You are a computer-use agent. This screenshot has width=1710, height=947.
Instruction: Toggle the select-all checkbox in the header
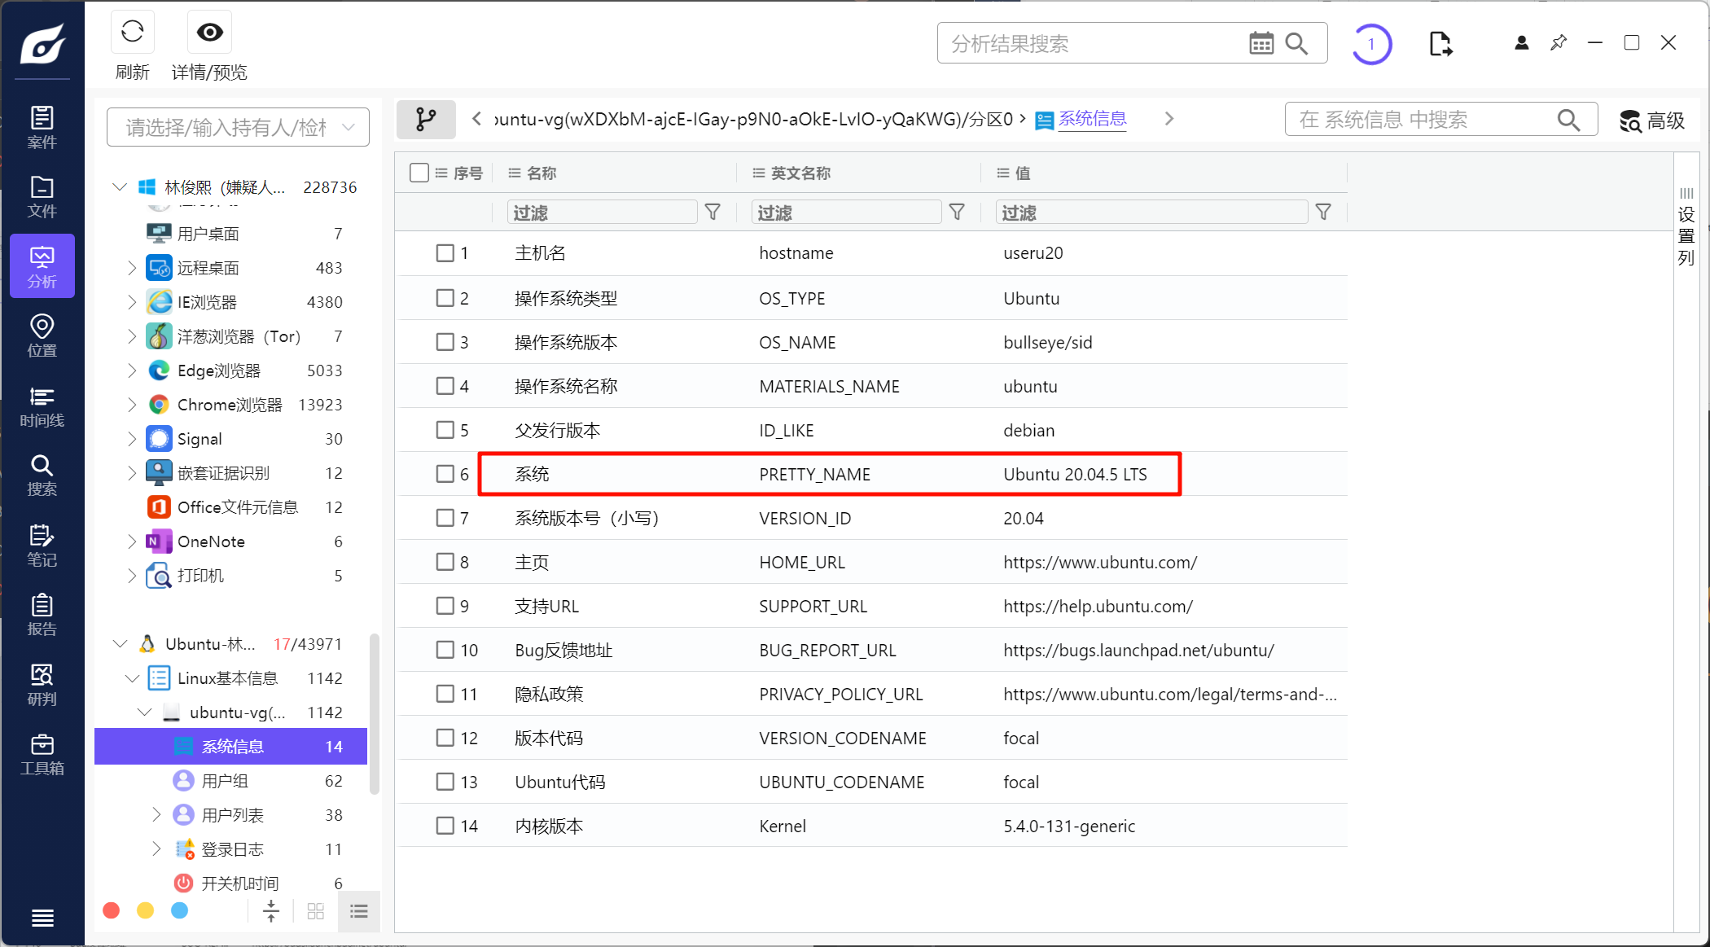point(419,173)
